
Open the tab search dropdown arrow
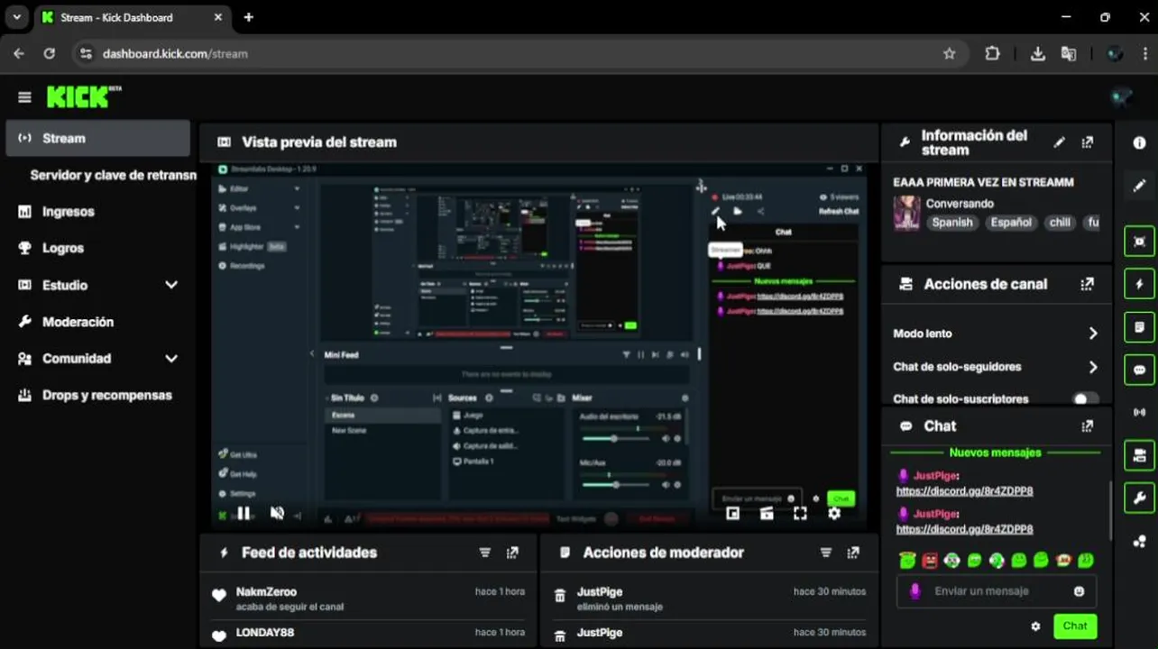click(x=16, y=17)
